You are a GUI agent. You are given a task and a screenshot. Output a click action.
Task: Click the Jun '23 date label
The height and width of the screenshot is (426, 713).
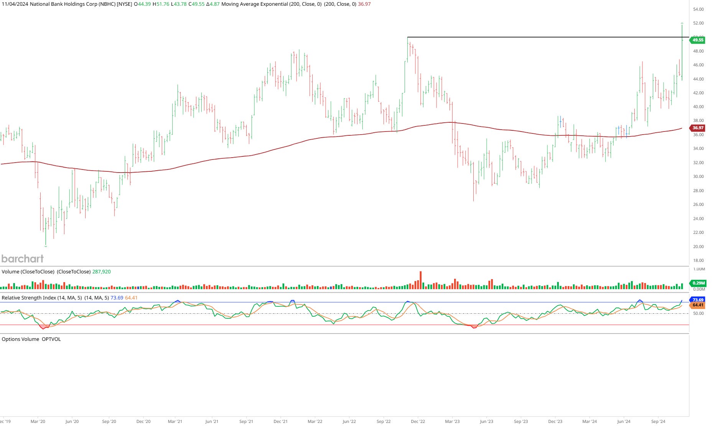pos(486,421)
